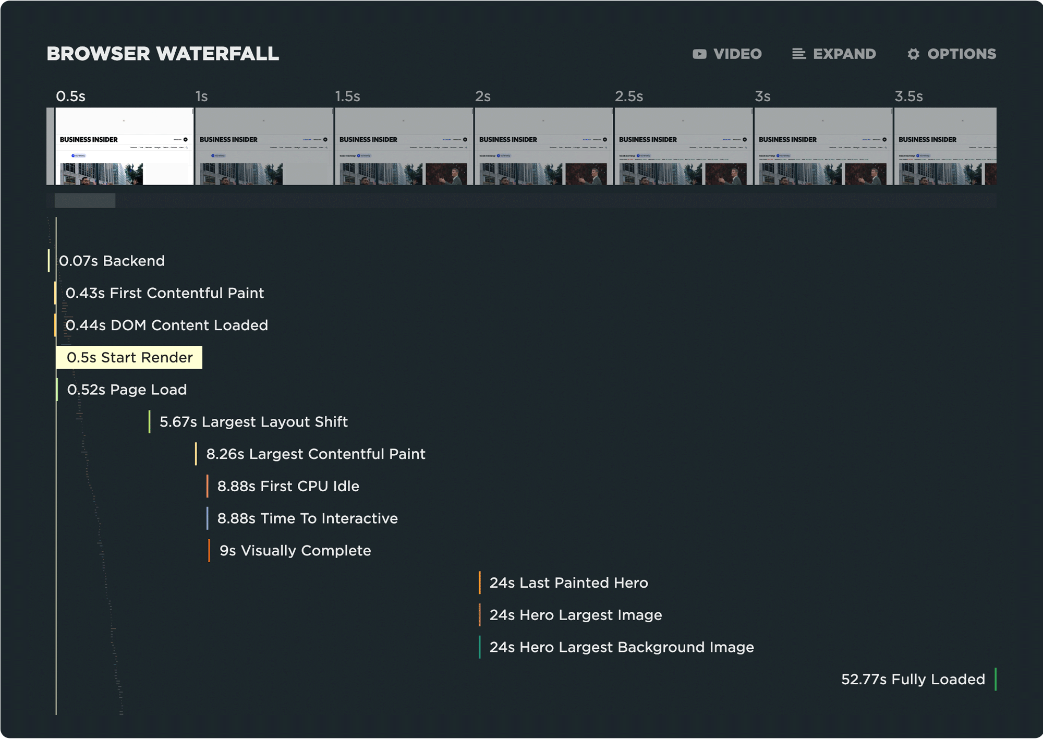Click the filmstrip horizontal scrollbar handle

85,201
